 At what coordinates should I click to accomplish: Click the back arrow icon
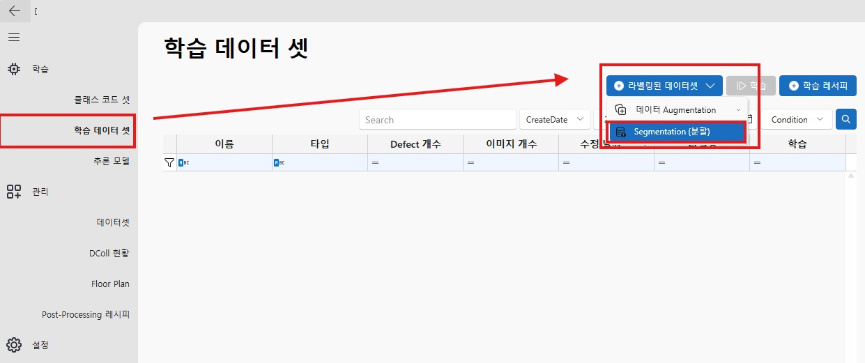[x=14, y=11]
